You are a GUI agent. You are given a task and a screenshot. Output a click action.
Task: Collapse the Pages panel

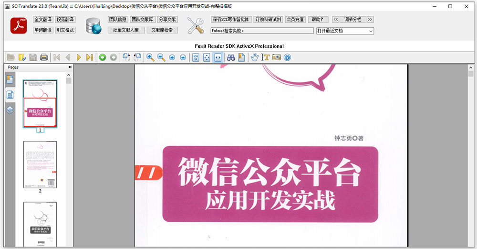tap(70, 67)
